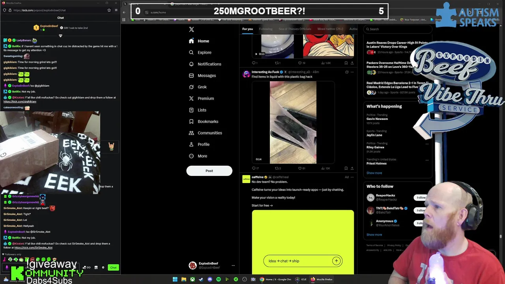Screen dimensions: 505x284
Task: Follow ReaperHackz in Who to follow
Action: [x=421, y=198]
